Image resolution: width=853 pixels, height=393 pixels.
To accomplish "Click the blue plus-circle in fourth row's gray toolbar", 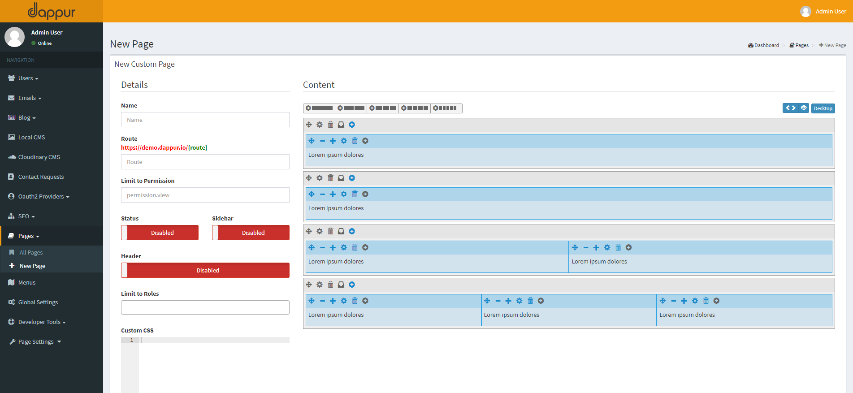I will pos(352,285).
